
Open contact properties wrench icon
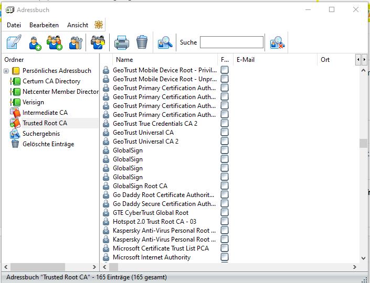tap(76, 42)
